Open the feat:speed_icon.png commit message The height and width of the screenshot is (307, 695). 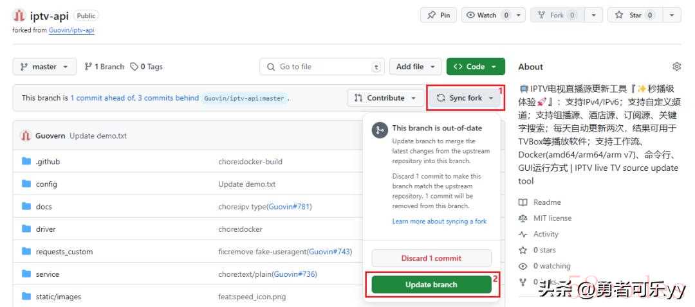pyautogui.click(x=252, y=297)
